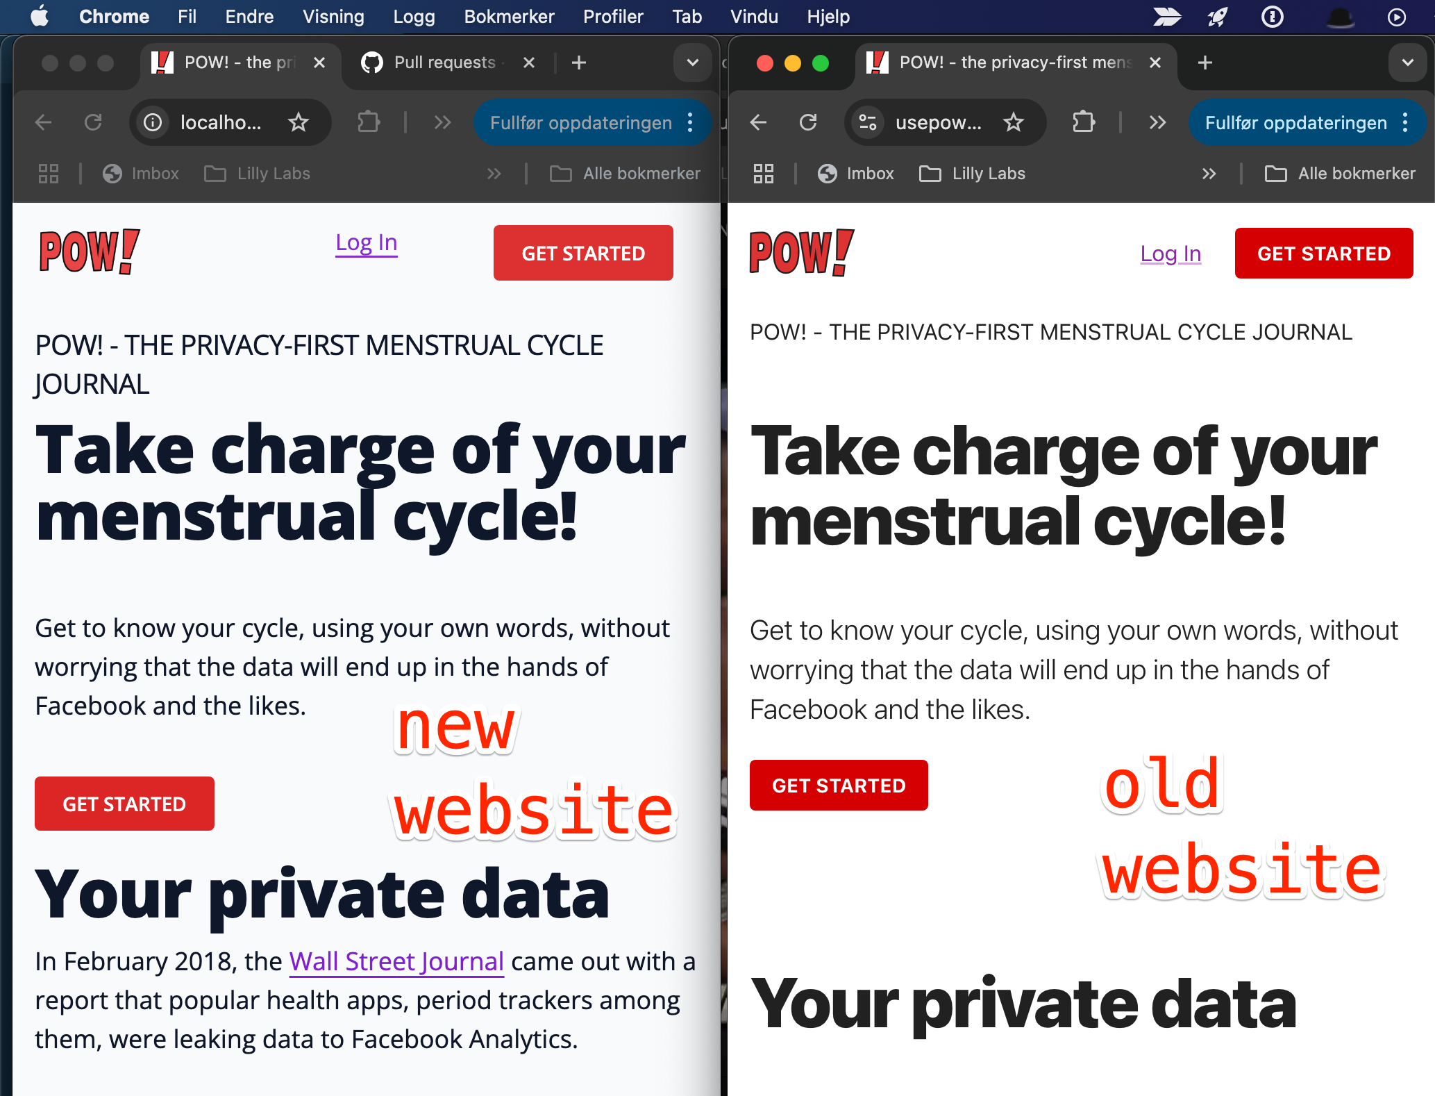Open extensions in the left window
Viewport: 1435px width, 1096px height.
pyautogui.click(x=369, y=123)
